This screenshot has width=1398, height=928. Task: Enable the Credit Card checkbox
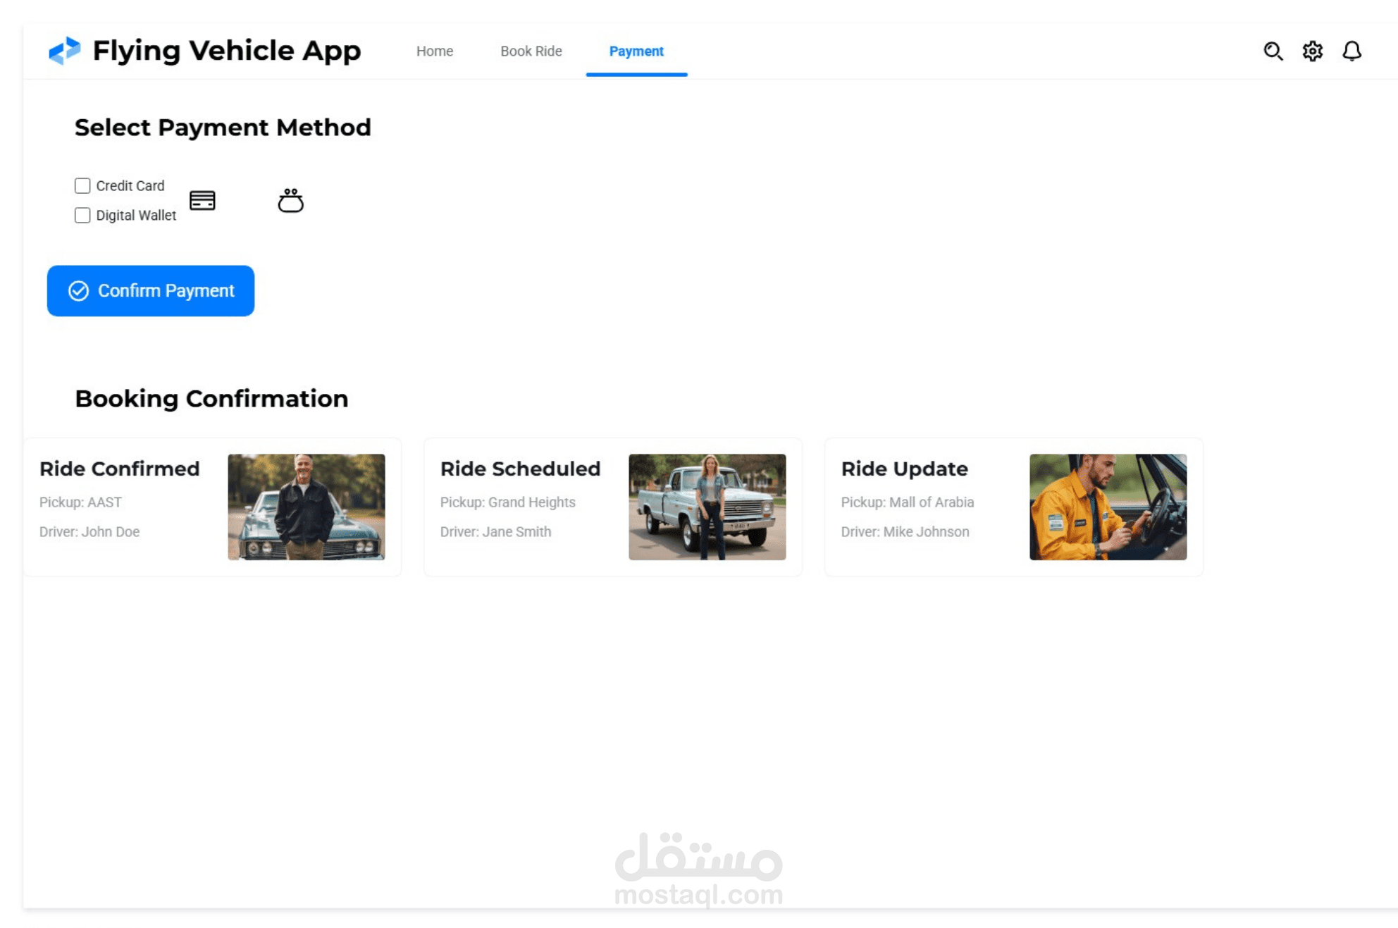tap(82, 186)
